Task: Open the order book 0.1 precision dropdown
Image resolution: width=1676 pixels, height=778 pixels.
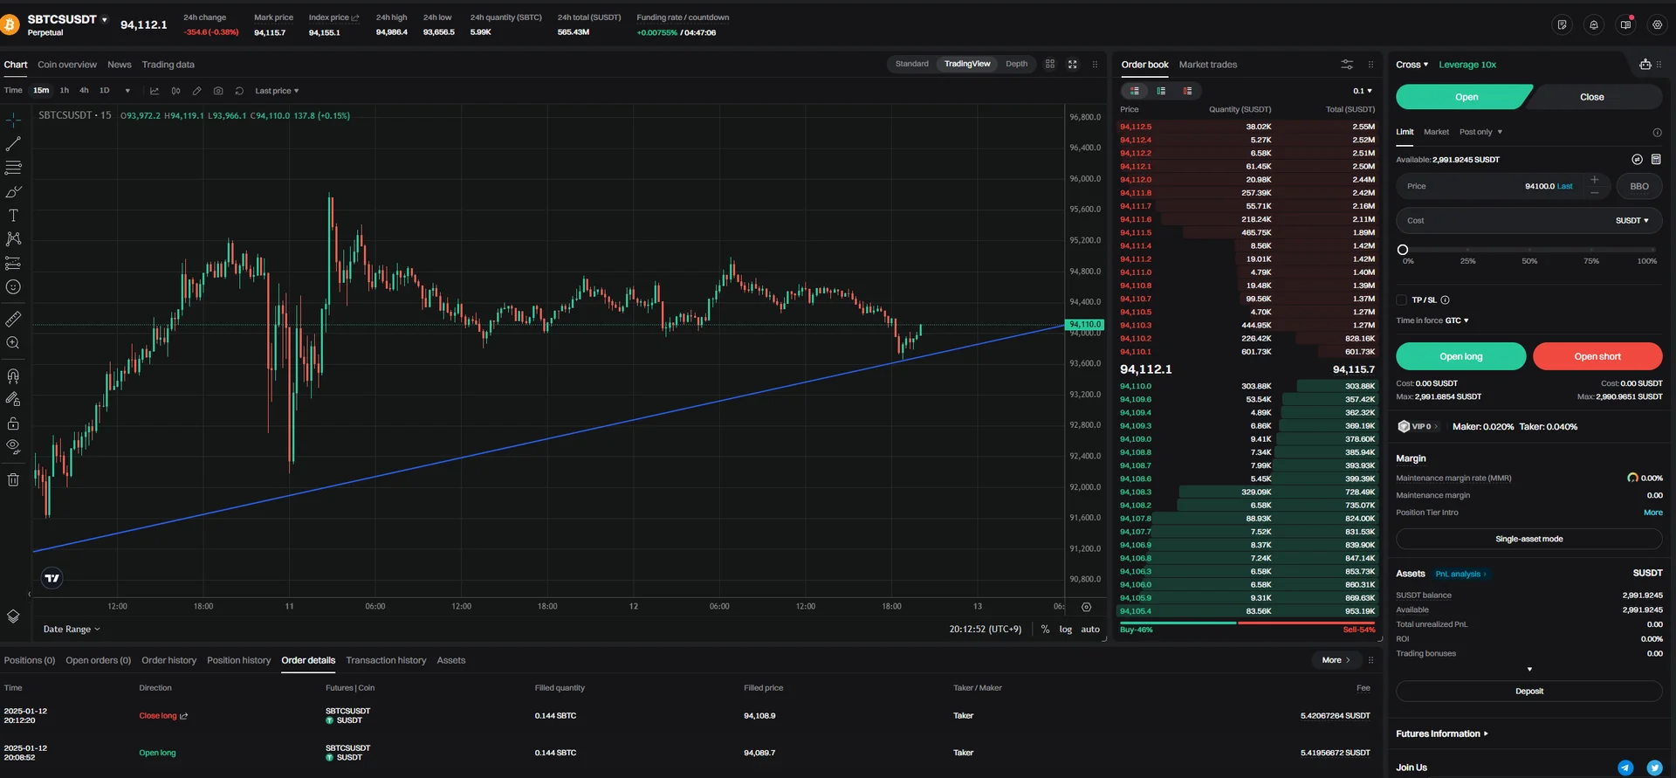Action: pyautogui.click(x=1363, y=91)
